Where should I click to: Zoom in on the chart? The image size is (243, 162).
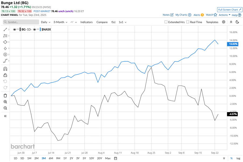point(5,102)
